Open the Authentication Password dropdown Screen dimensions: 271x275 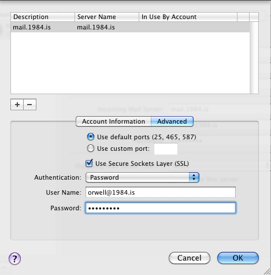[x=142, y=177]
